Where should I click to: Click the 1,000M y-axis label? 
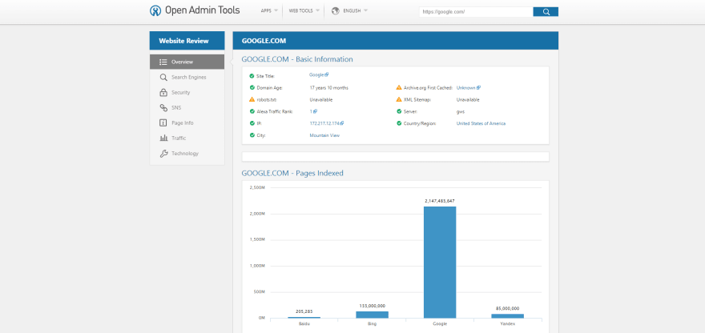tap(256, 266)
